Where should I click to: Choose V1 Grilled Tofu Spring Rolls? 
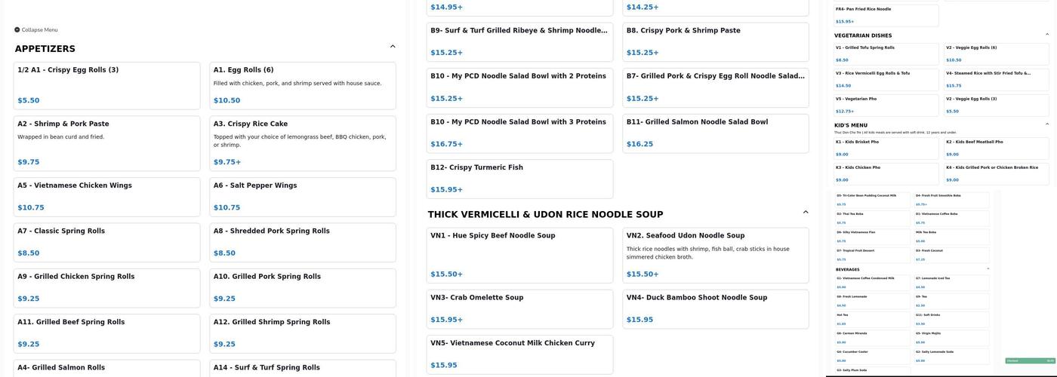coord(886,54)
